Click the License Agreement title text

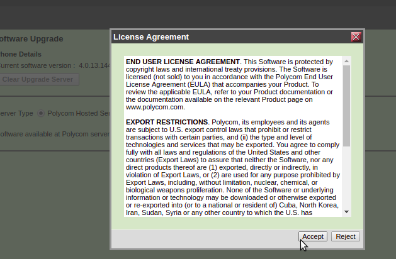click(x=151, y=37)
